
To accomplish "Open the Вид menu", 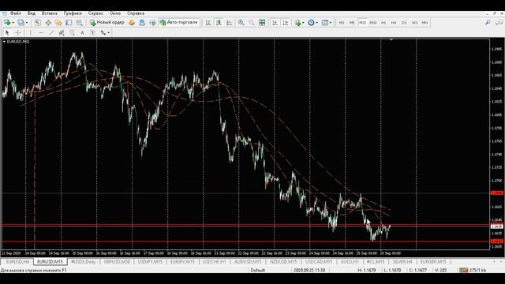I will 32,13.
